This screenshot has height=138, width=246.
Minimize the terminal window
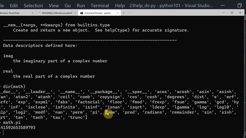pos(224,13)
